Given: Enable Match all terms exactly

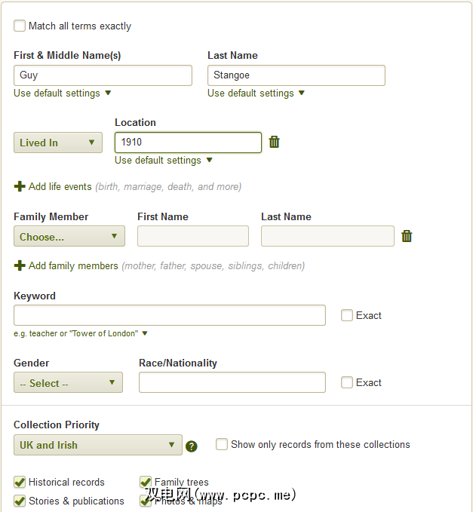Looking at the screenshot, I should pos(20,26).
